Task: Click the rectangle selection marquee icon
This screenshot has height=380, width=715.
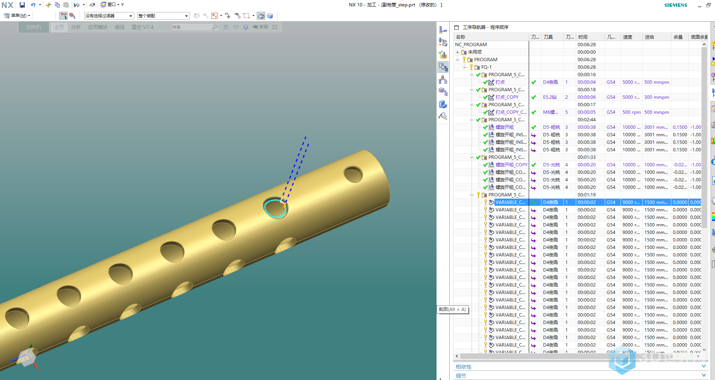Action: tap(246, 16)
